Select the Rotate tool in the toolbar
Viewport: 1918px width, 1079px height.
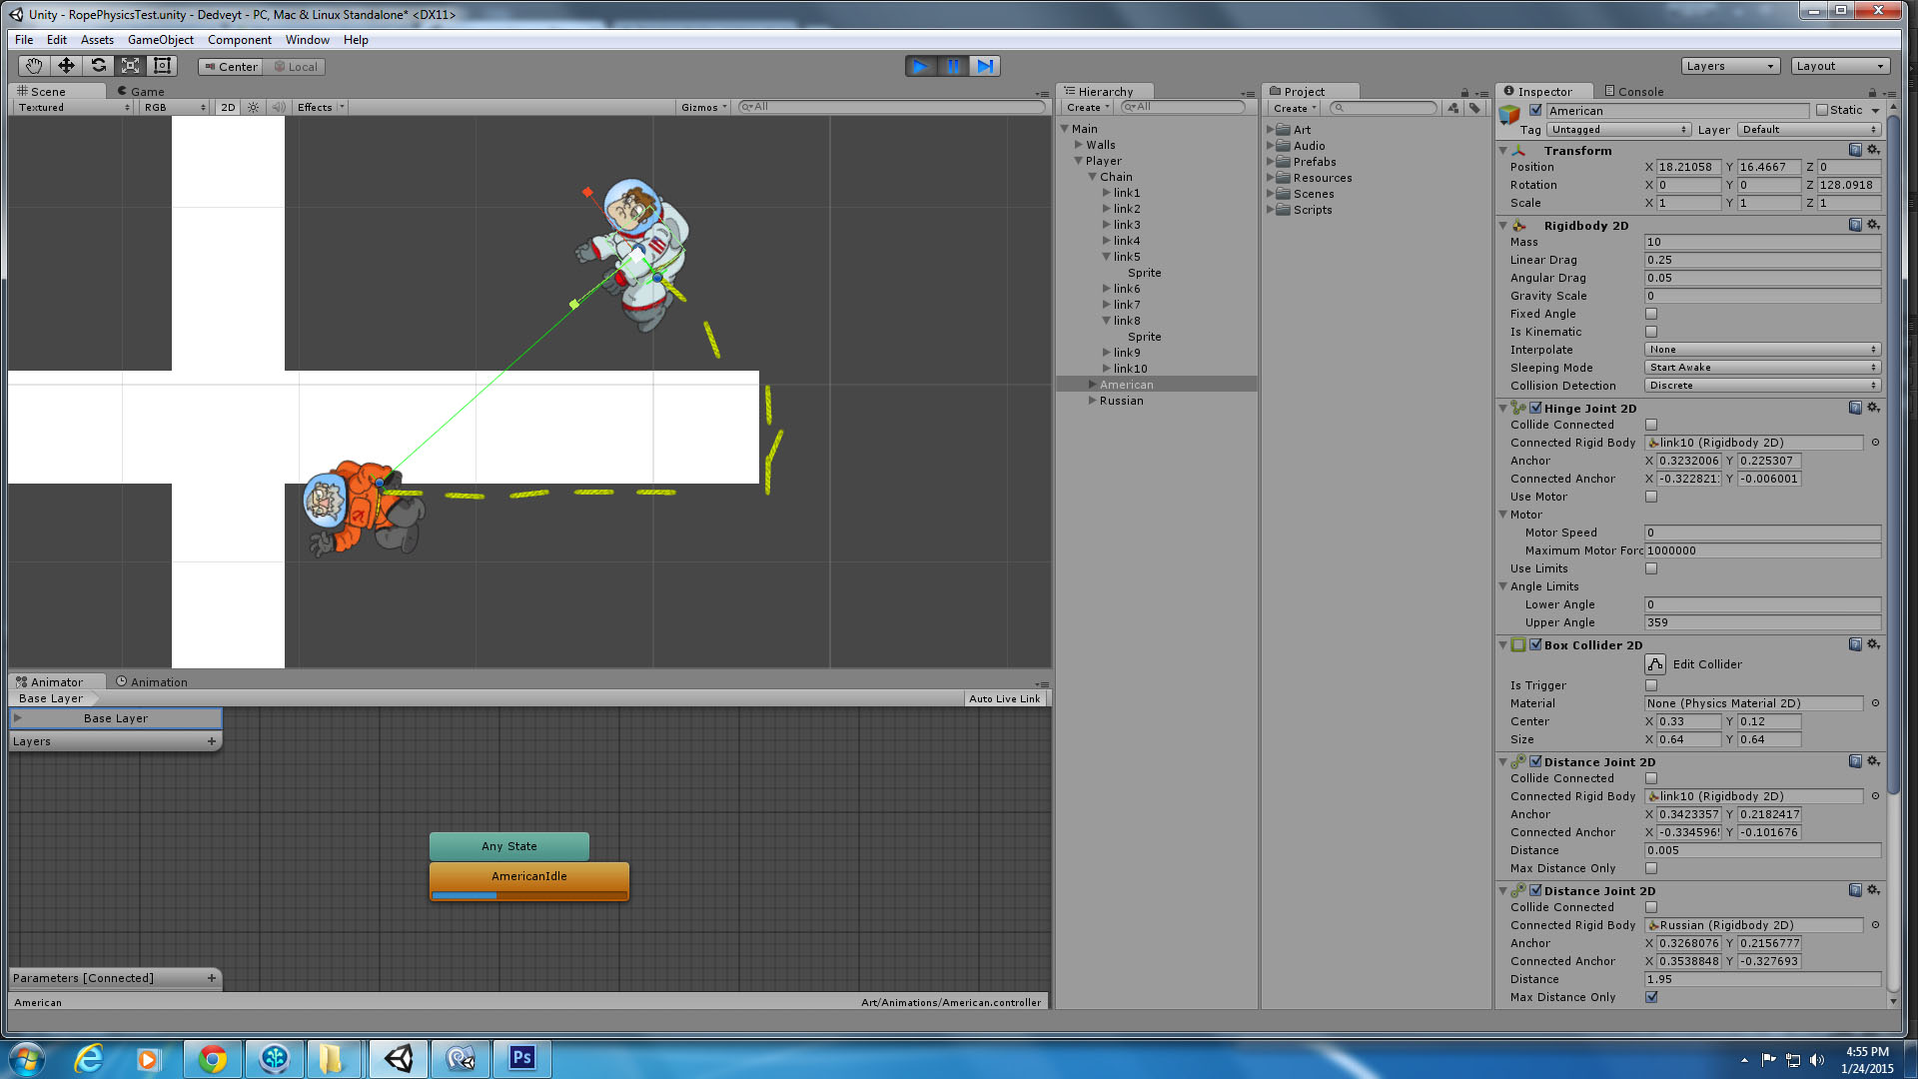tap(98, 66)
